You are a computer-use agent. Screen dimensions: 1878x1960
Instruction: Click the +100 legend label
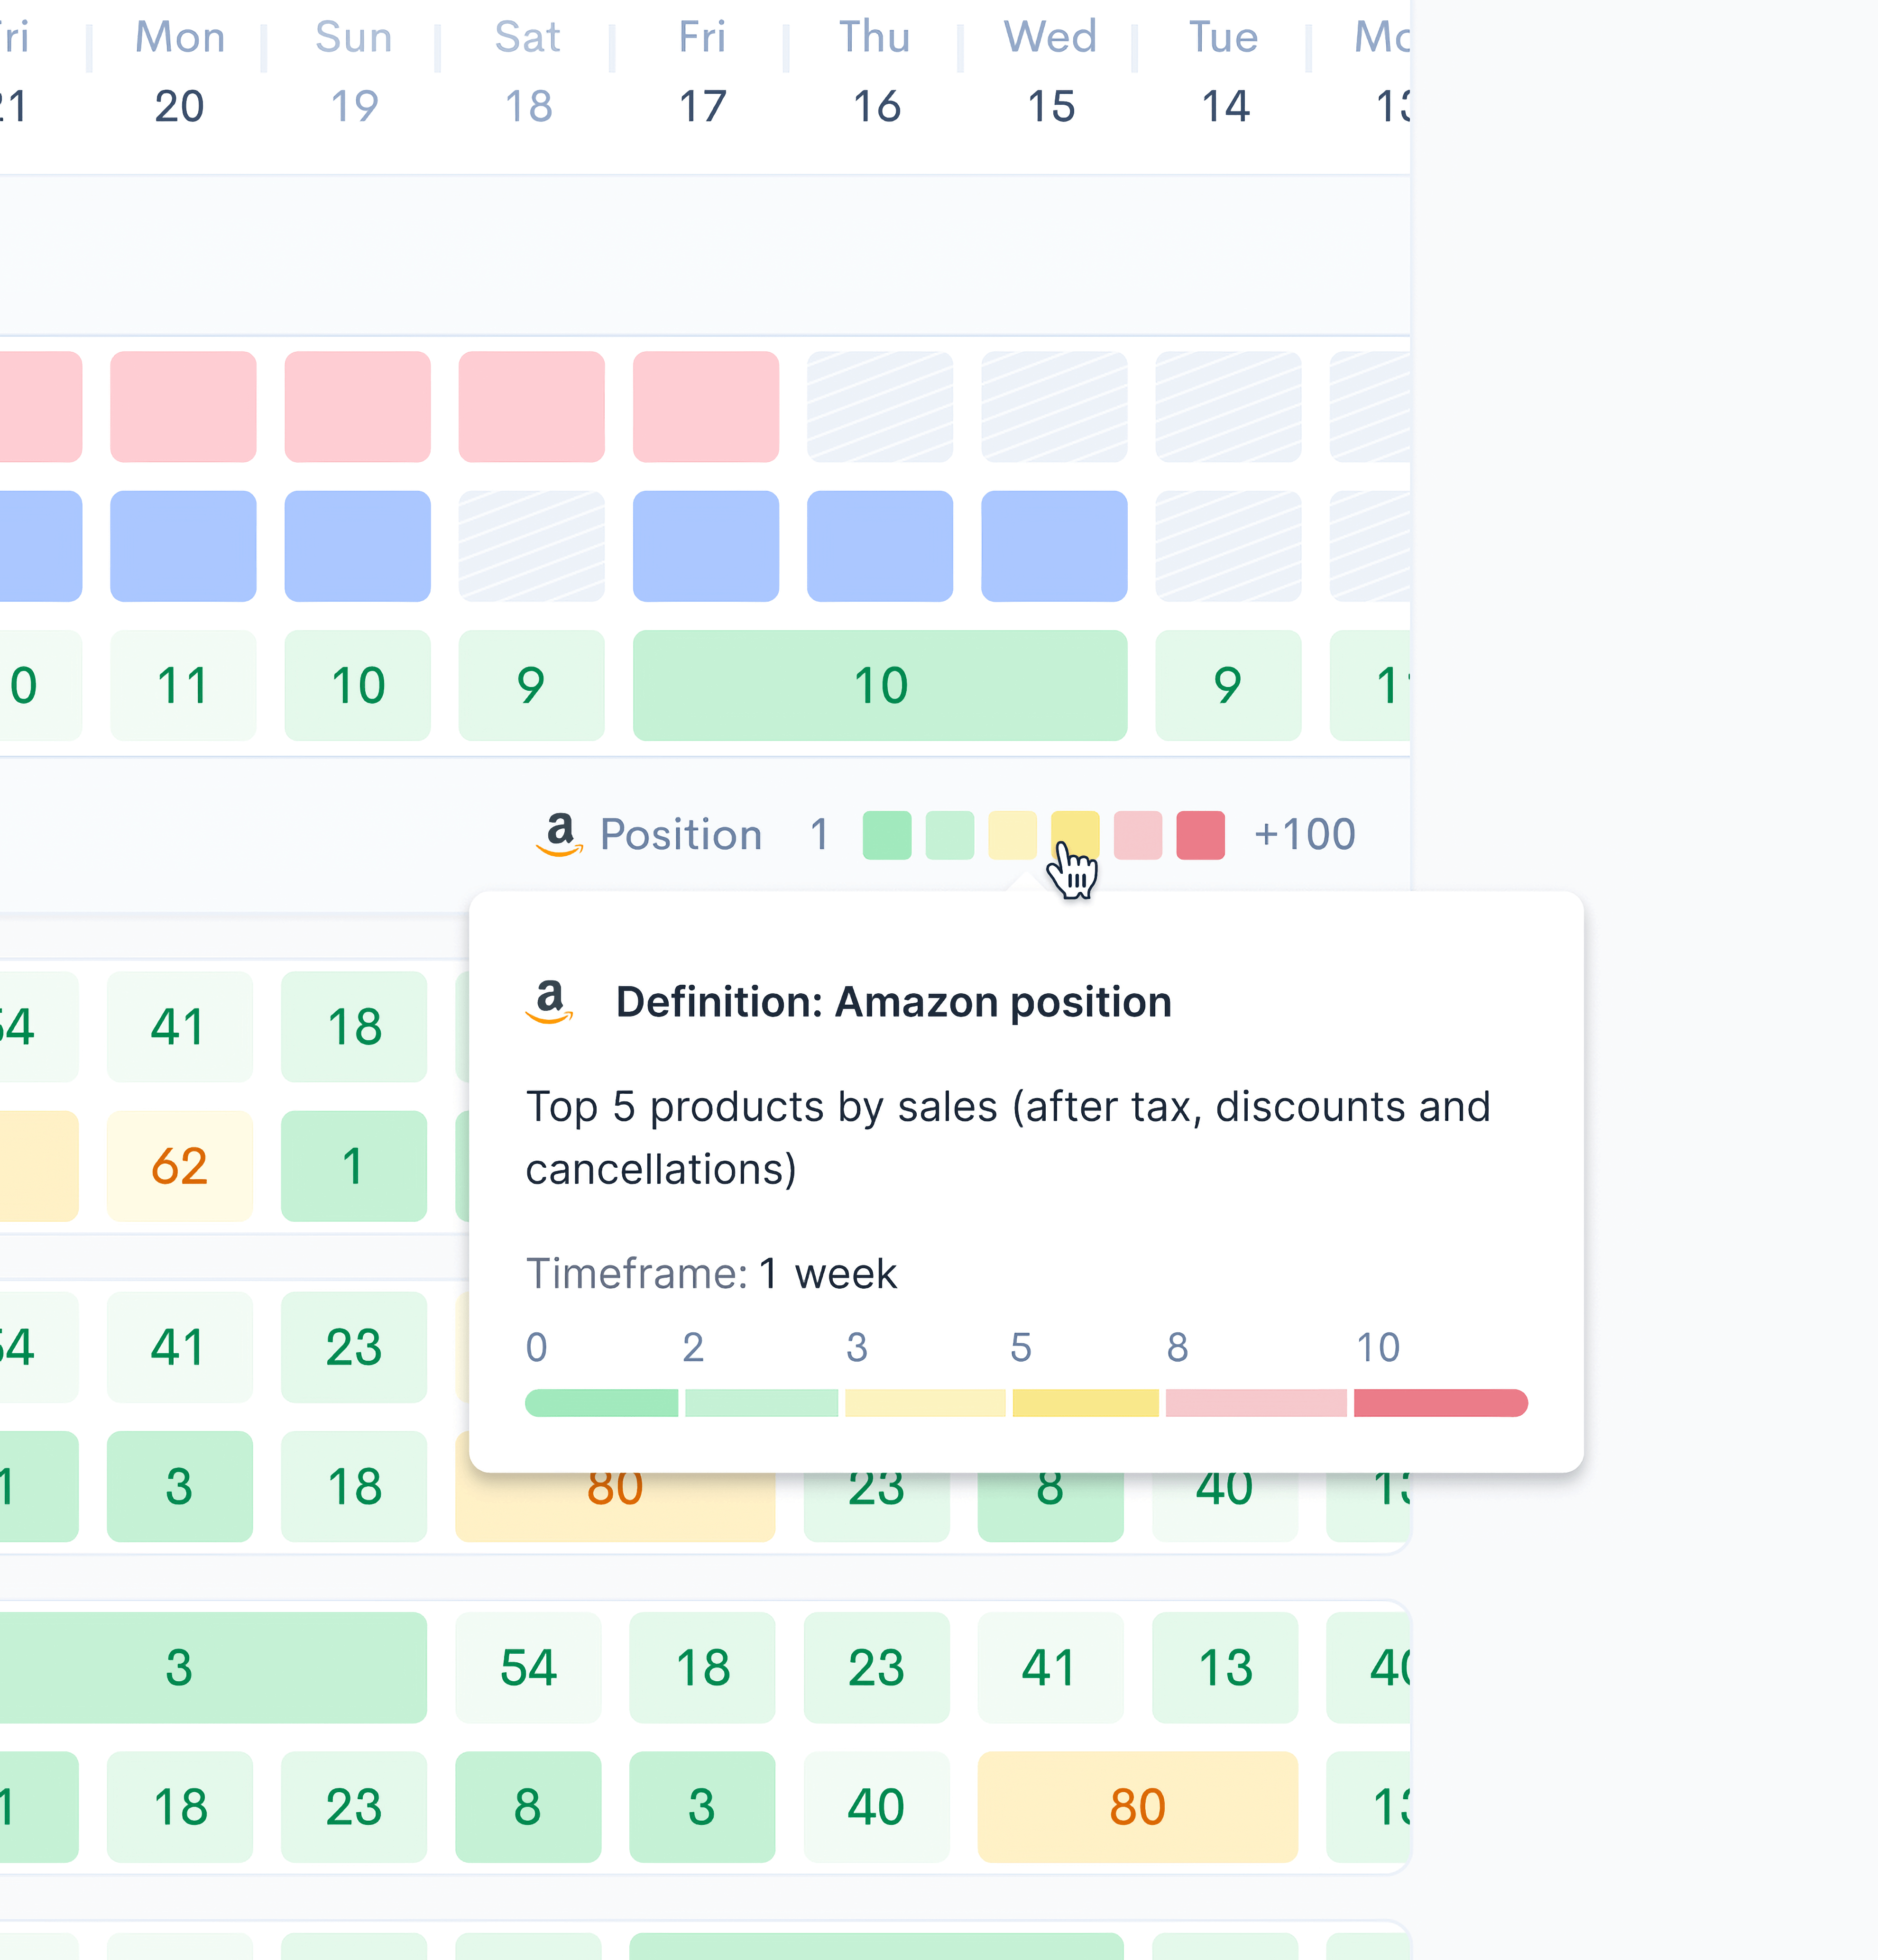1304,835
